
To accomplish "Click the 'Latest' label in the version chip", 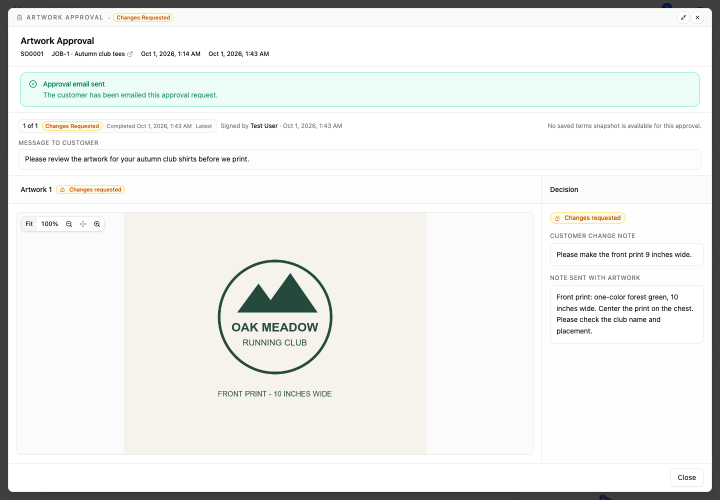I will (x=203, y=126).
